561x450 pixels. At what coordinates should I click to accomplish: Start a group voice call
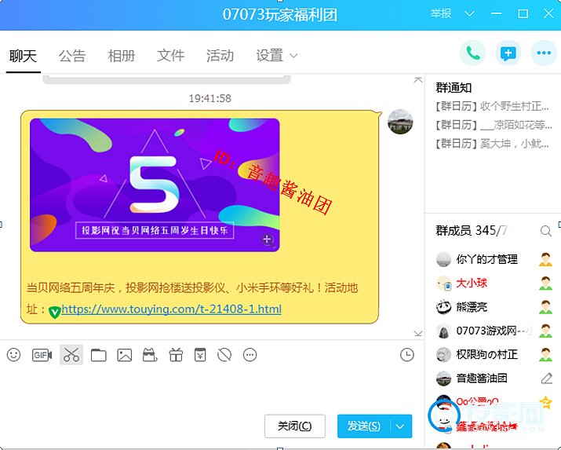pyautogui.click(x=473, y=53)
